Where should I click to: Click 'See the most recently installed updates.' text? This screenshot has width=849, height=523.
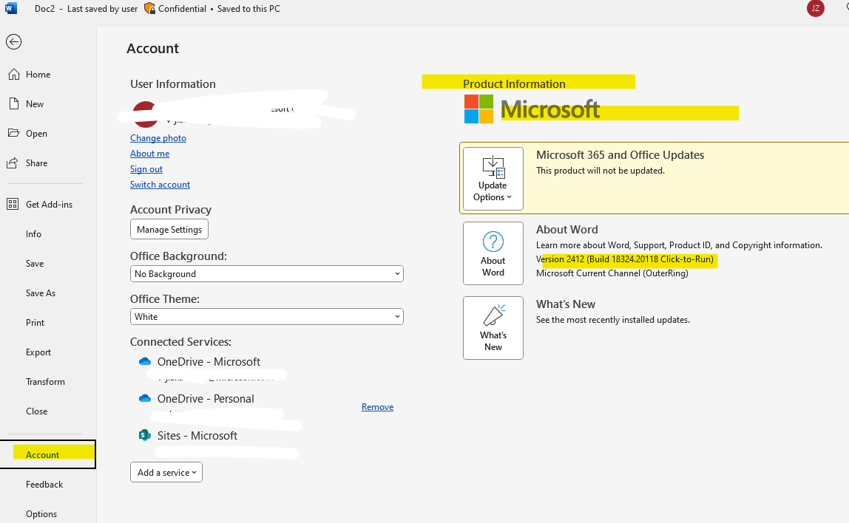(613, 320)
